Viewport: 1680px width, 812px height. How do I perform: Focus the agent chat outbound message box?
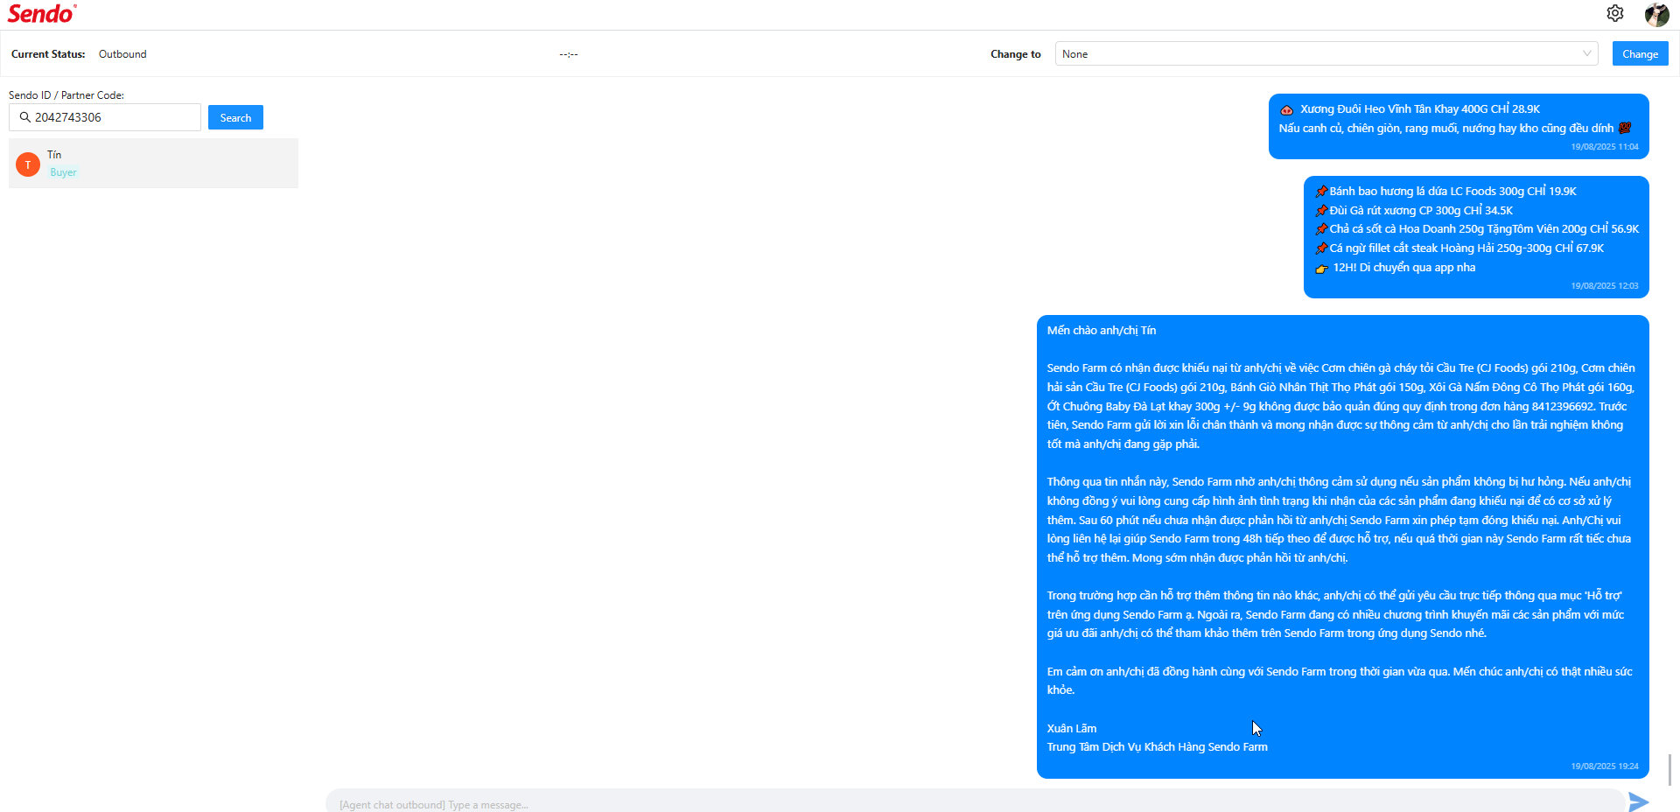(975, 801)
